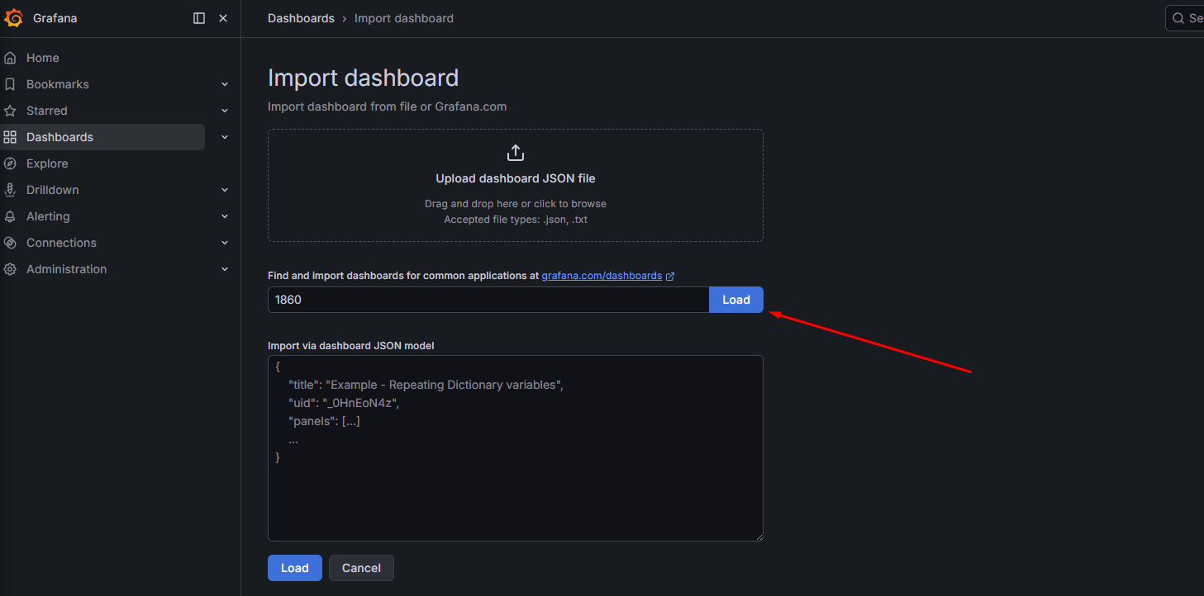Expand the Administration section chevron
1204x596 pixels.
tap(225, 269)
